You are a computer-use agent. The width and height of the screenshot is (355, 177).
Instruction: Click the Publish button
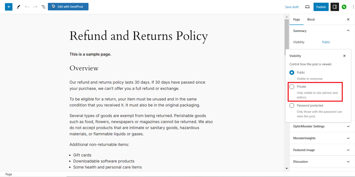coord(321,7)
